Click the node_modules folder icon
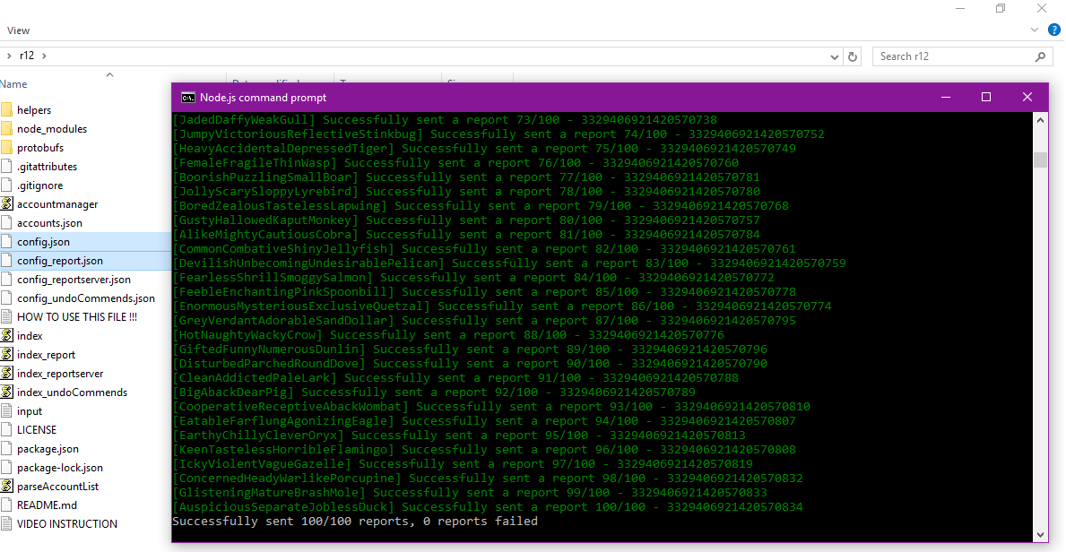This screenshot has width=1066, height=552. [7, 129]
